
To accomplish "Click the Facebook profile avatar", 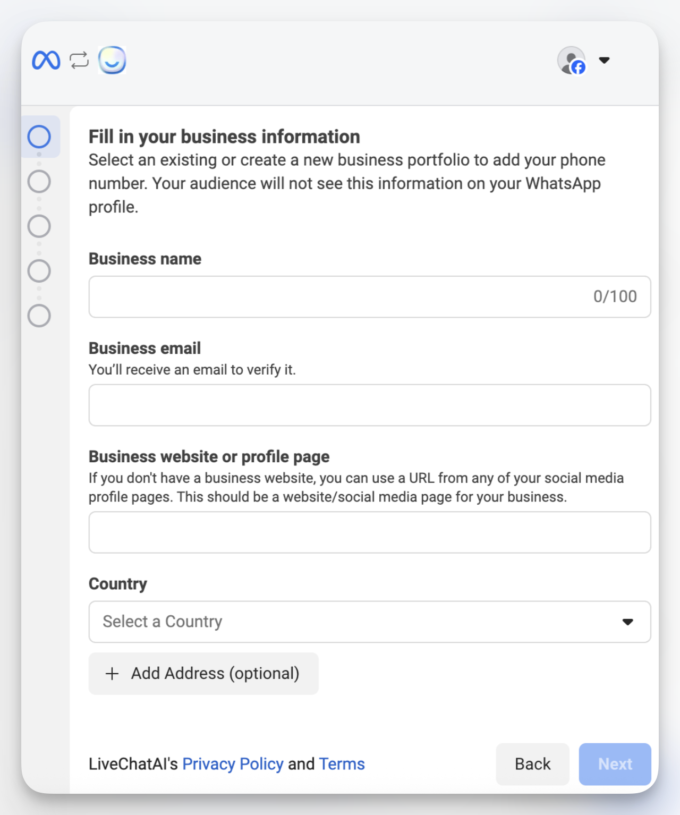I will click(x=571, y=60).
